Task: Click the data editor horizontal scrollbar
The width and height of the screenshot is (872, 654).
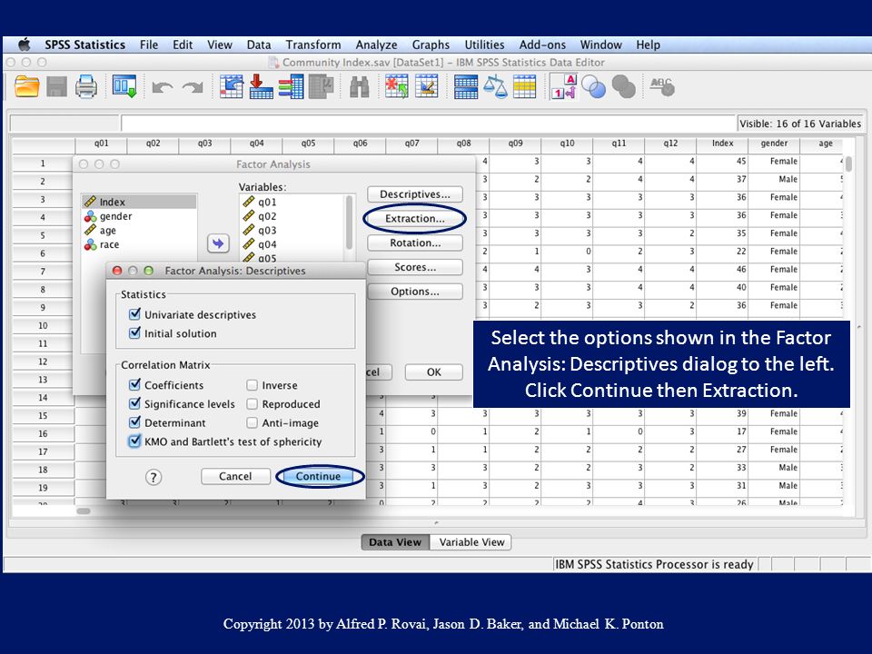Action: (84, 511)
